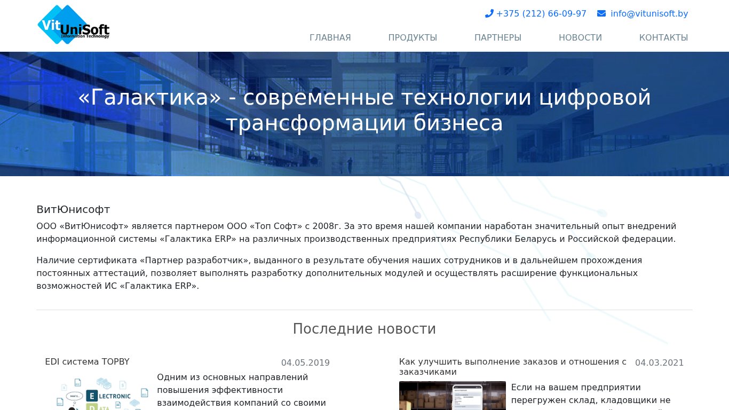Viewport: 729px width, 410px height.
Task: Open the EDI система TOPBY news title
Action: click(x=87, y=362)
